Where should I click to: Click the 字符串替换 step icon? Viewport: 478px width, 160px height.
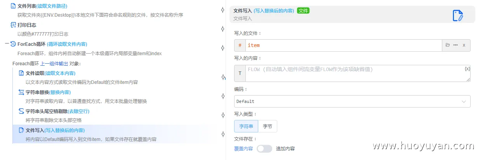coord(21,92)
